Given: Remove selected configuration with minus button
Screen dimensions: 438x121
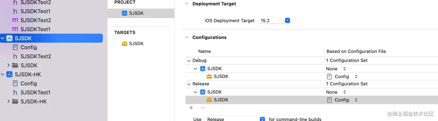Looking at the screenshot, I should point(203,108).
